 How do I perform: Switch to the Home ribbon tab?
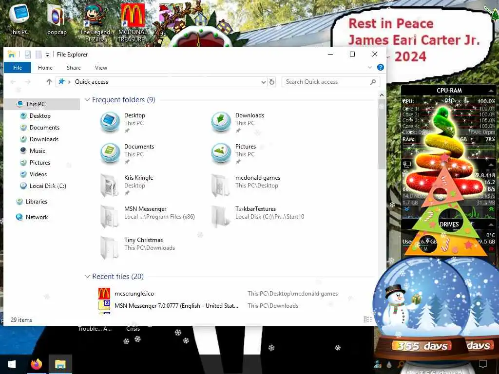pos(45,67)
